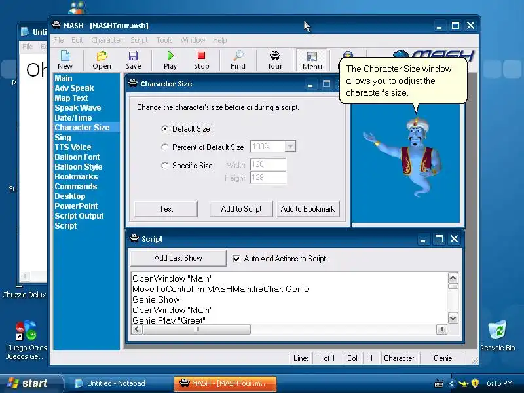524x393 pixels.
Task: Click the Save floppy disk icon
Action: point(134,56)
